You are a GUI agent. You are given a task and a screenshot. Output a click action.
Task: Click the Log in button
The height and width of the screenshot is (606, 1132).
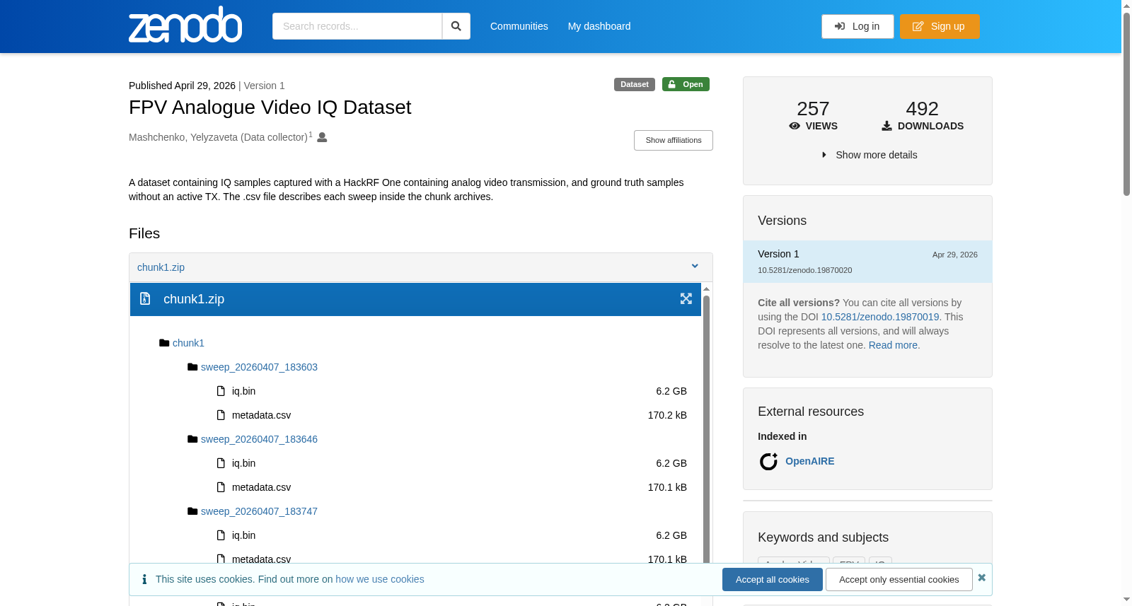point(857,26)
